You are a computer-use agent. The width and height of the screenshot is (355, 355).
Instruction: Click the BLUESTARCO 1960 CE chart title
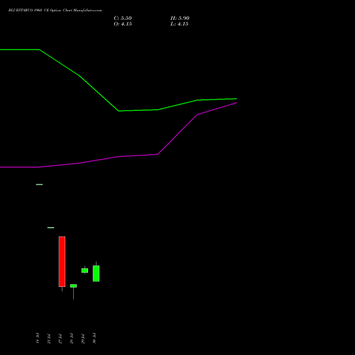click(x=55, y=11)
